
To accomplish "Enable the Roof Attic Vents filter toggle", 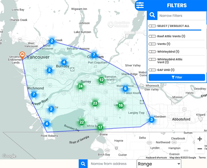I will [152, 36].
